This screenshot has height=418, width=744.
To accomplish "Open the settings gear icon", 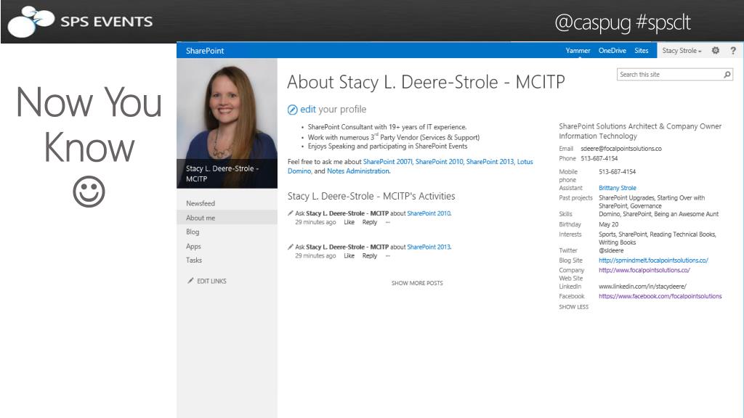I will 715,50.
